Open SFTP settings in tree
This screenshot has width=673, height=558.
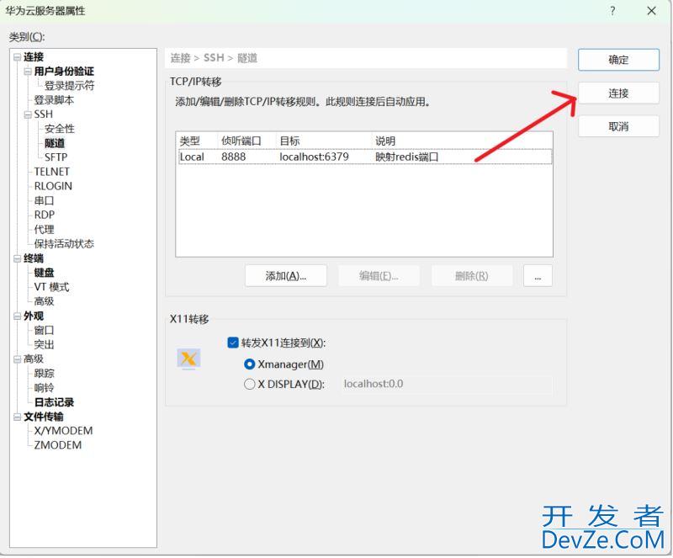click(56, 157)
